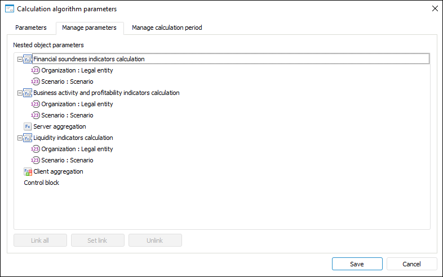
Task: Select the Control block tree item
Action: pyautogui.click(x=41, y=183)
